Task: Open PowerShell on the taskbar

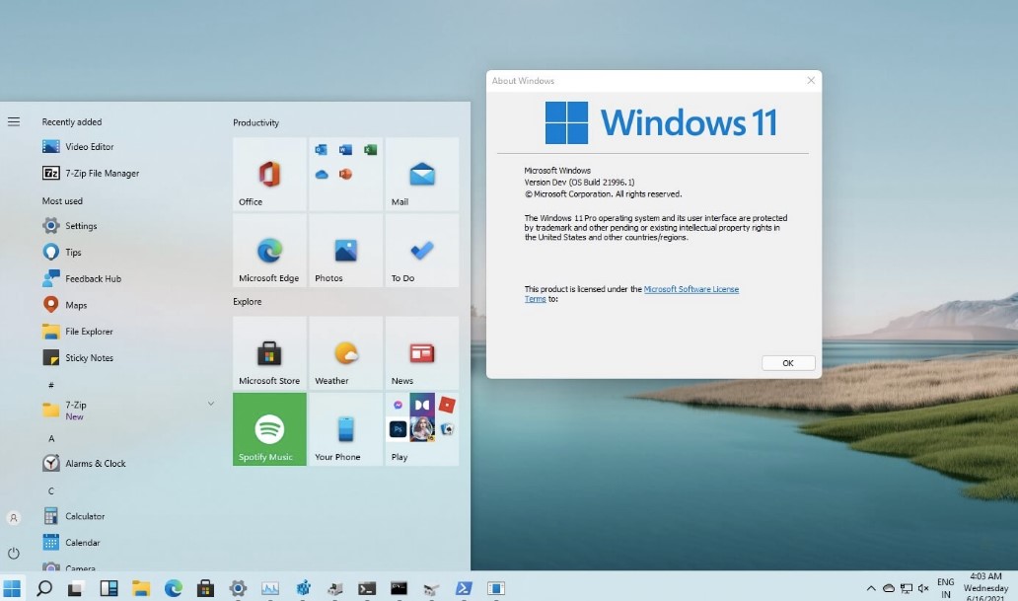Action: pyautogui.click(x=464, y=588)
